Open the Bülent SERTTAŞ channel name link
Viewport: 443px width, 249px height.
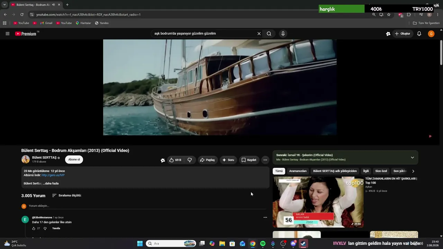click(x=44, y=157)
